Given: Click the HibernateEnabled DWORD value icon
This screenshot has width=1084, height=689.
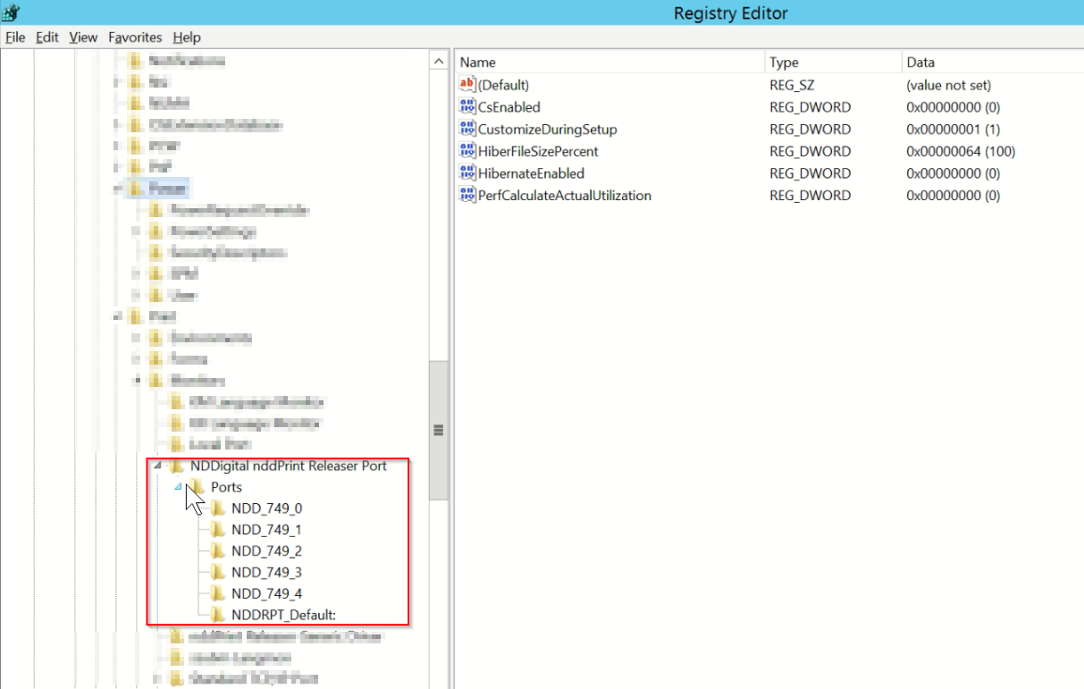Looking at the screenshot, I should click(467, 173).
